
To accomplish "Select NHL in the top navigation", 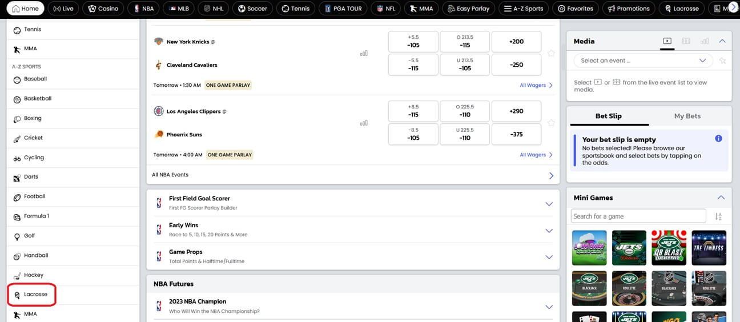I will pos(213,9).
